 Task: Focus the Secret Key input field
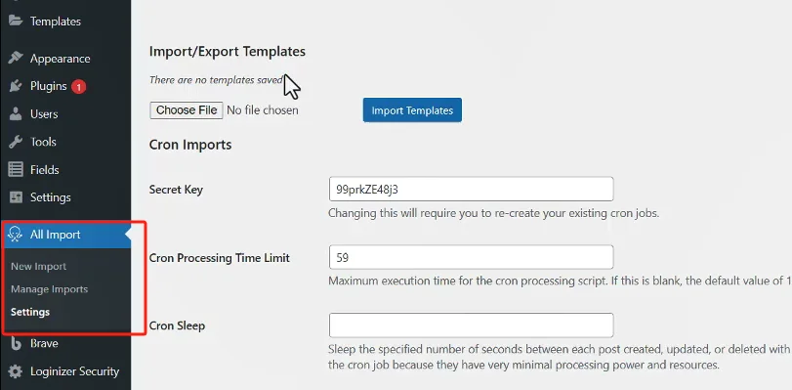pos(471,190)
